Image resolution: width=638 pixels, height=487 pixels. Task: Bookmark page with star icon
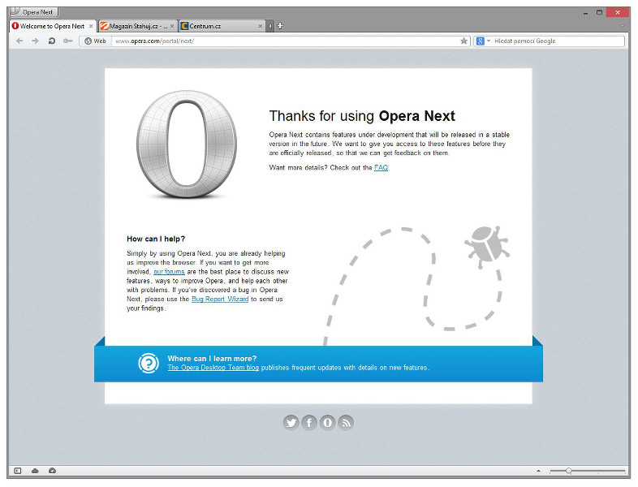coord(463,41)
